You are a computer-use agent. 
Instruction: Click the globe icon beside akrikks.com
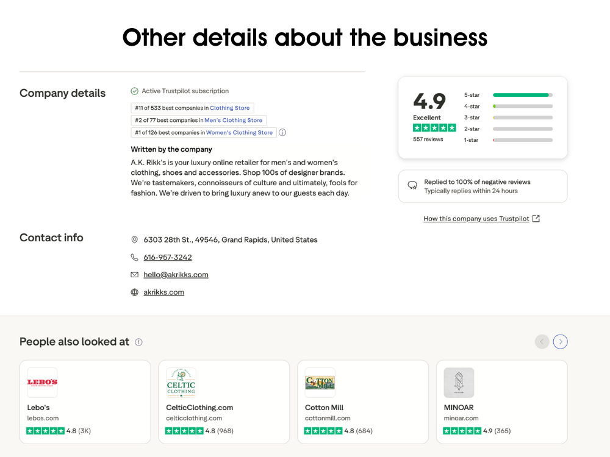(x=134, y=292)
